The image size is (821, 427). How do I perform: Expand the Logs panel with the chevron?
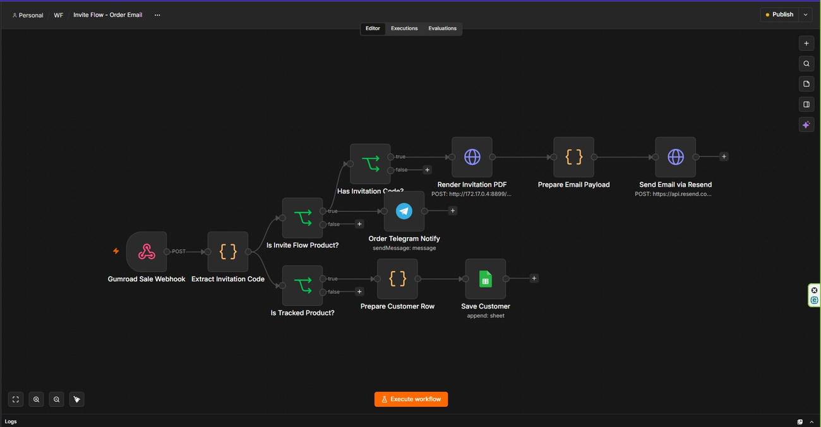812,422
